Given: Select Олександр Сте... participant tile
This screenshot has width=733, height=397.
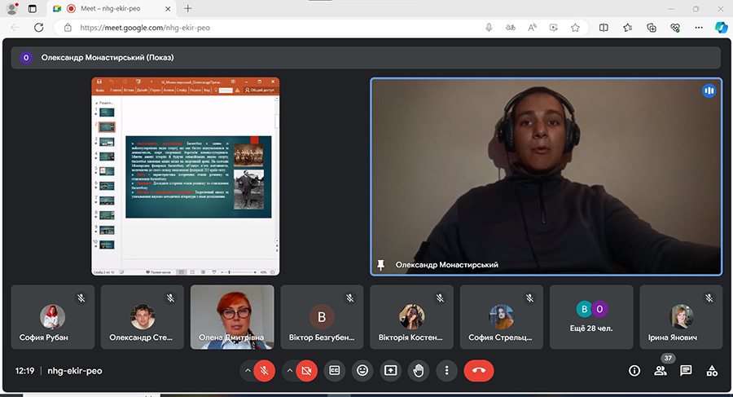Looking at the screenshot, I should click(x=142, y=317).
